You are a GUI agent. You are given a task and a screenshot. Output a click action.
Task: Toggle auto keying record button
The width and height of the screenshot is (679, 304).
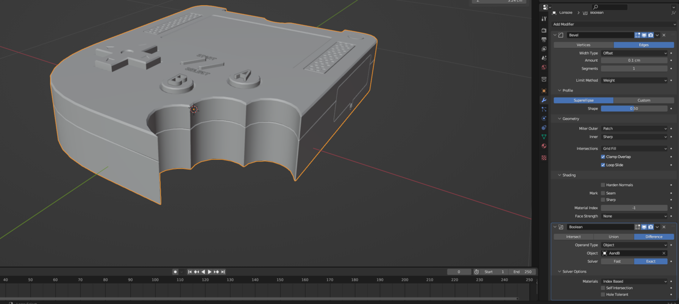(175, 272)
